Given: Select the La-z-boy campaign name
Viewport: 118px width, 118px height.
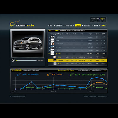Looking at the screenshot, I should coord(58,47).
